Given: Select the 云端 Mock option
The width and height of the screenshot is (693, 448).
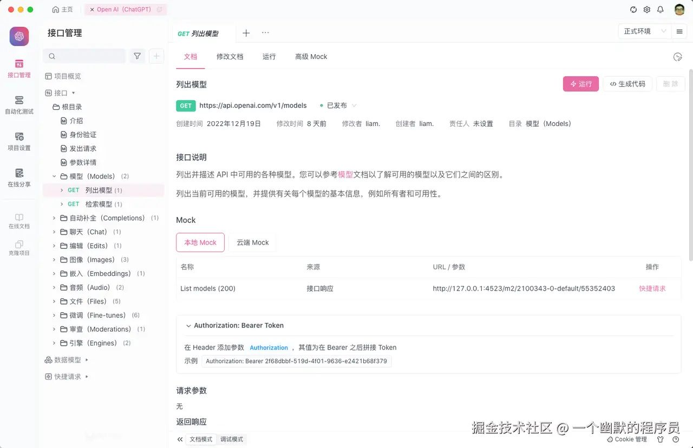Looking at the screenshot, I should tap(252, 242).
